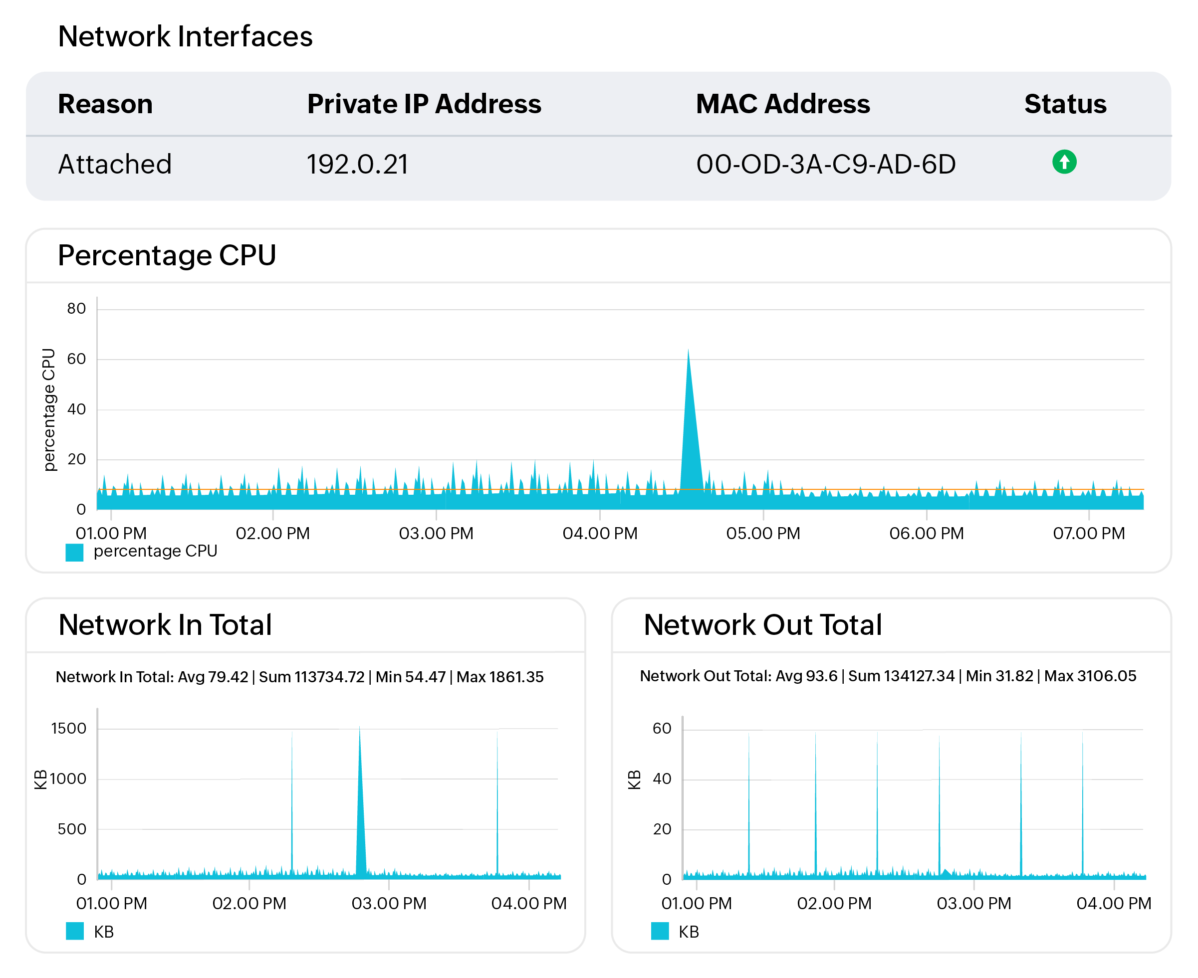
Task: Click the 03.00 PM label on Network In chart
Action: pos(389,904)
